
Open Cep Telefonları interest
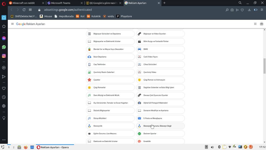110,64
